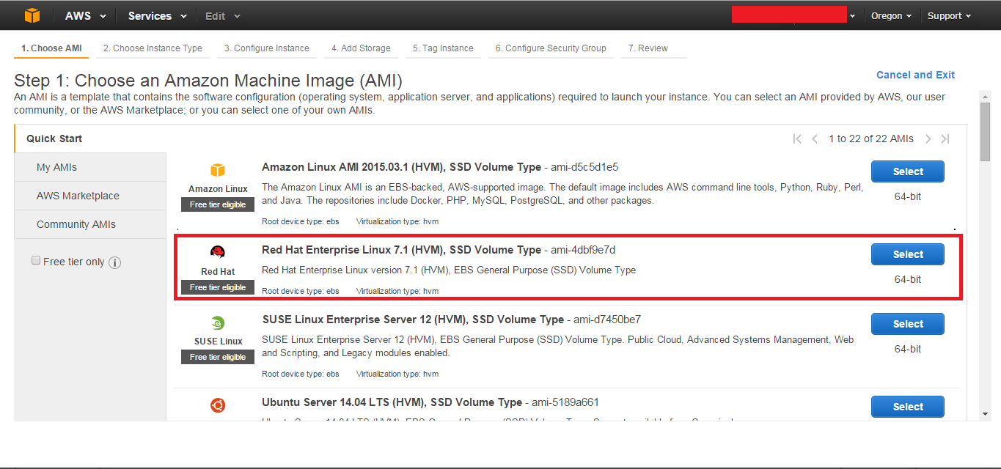Select SUSE Linux Enterprise Server 12 AMI
This screenshot has width=1001, height=469.
908,324
